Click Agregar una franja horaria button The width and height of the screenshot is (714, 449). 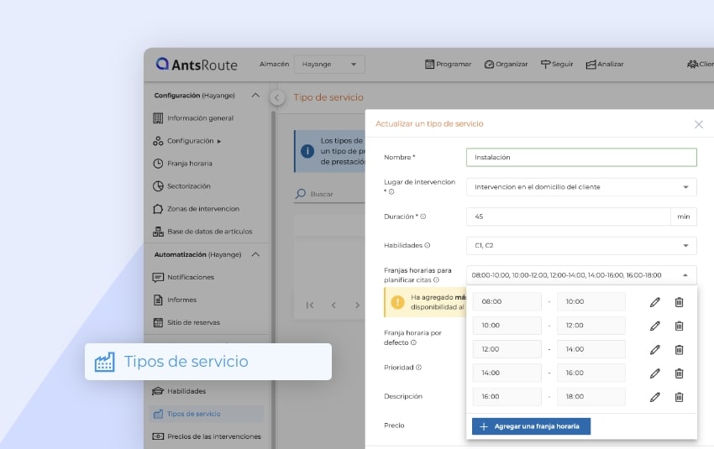pos(531,426)
